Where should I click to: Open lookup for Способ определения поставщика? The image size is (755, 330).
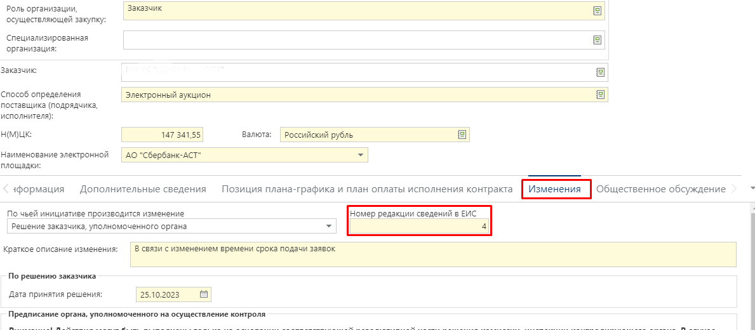pos(599,95)
